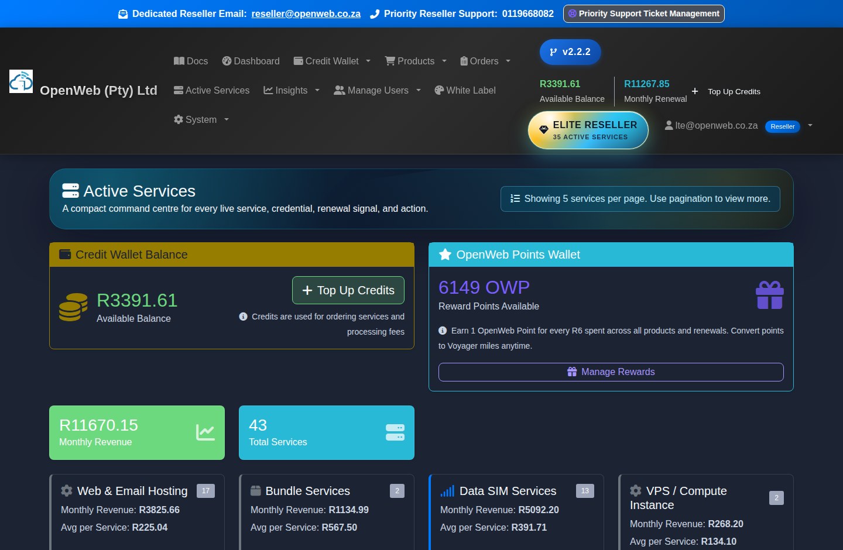Go to Dashboard in navigation
843x550 pixels.
(251, 61)
